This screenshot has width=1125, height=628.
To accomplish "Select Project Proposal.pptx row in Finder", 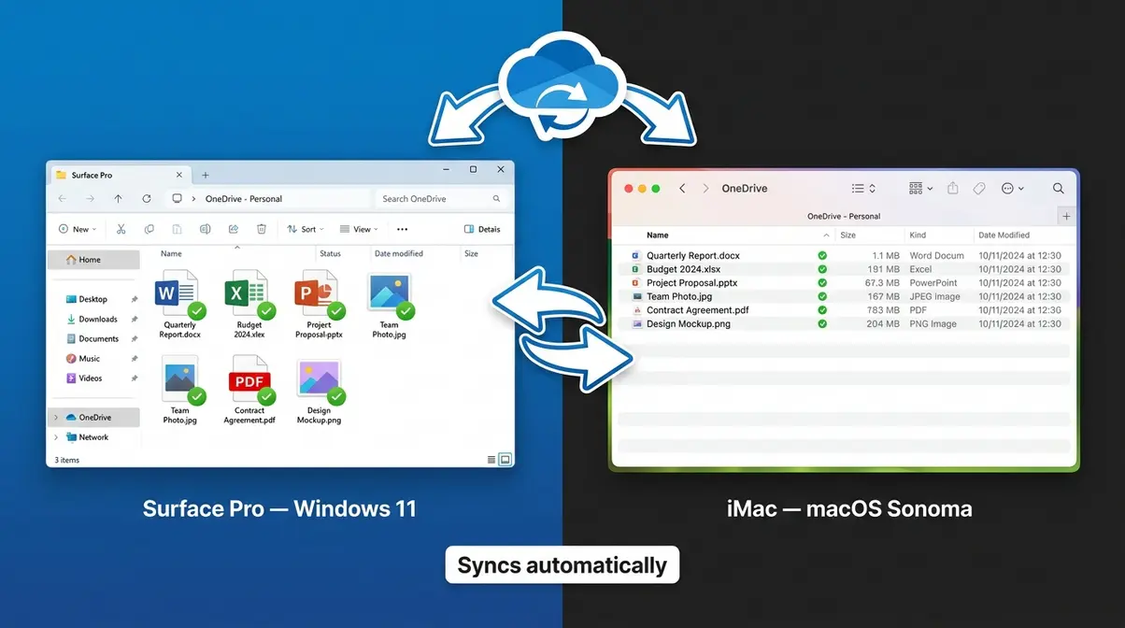I will 844,283.
